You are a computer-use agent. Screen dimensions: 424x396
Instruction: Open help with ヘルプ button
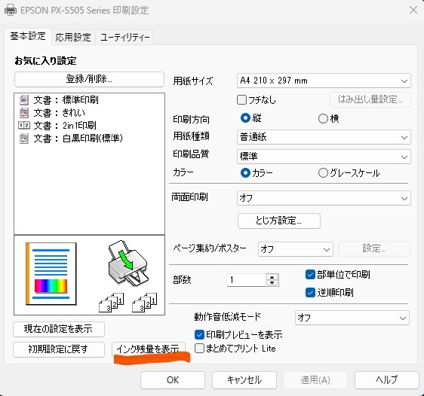click(387, 380)
